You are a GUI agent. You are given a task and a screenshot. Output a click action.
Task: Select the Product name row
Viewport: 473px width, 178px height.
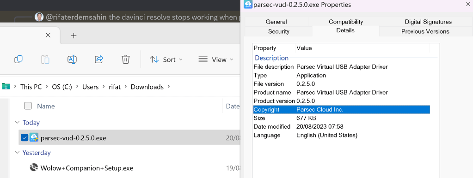[x=342, y=92]
